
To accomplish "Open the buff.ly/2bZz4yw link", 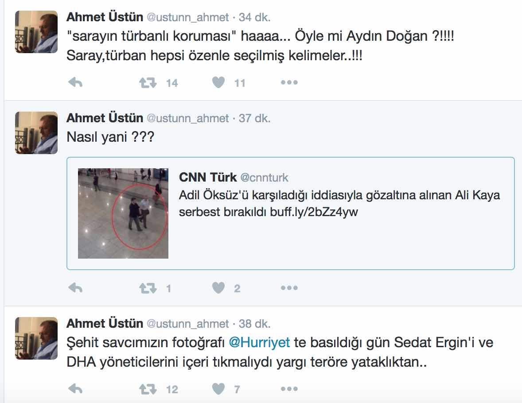I will point(314,212).
